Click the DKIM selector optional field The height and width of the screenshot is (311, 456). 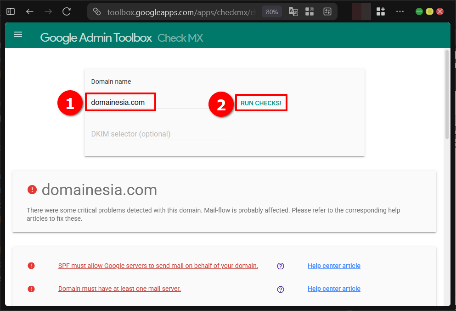(160, 134)
